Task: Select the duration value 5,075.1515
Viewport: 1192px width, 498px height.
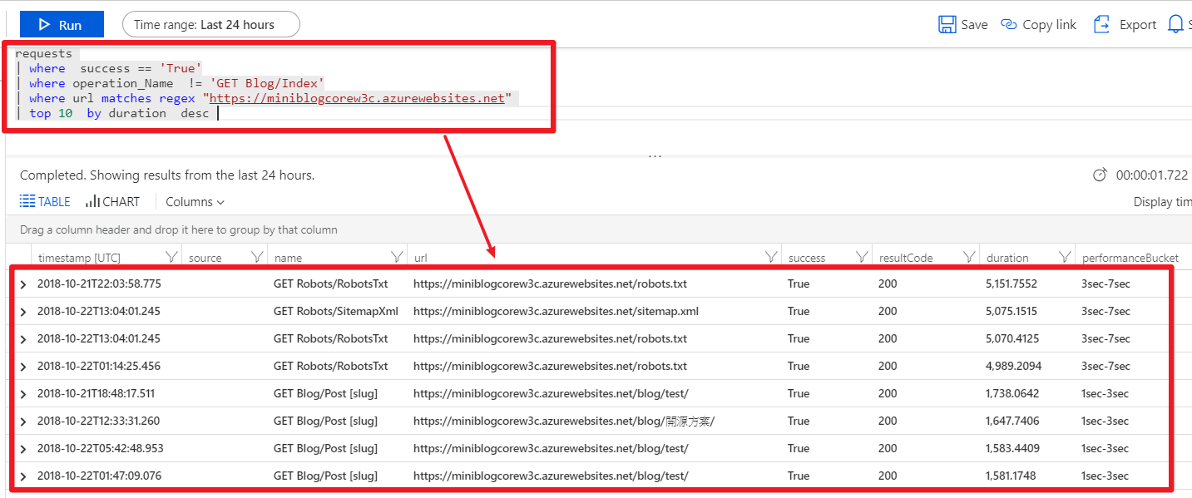Action: (x=1011, y=311)
